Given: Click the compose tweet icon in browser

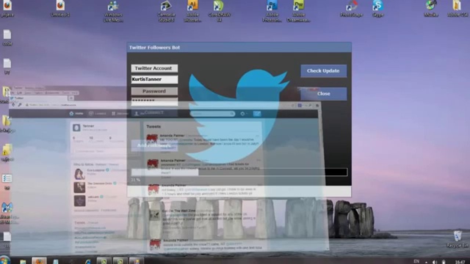Looking at the screenshot, I should [x=257, y=114].
